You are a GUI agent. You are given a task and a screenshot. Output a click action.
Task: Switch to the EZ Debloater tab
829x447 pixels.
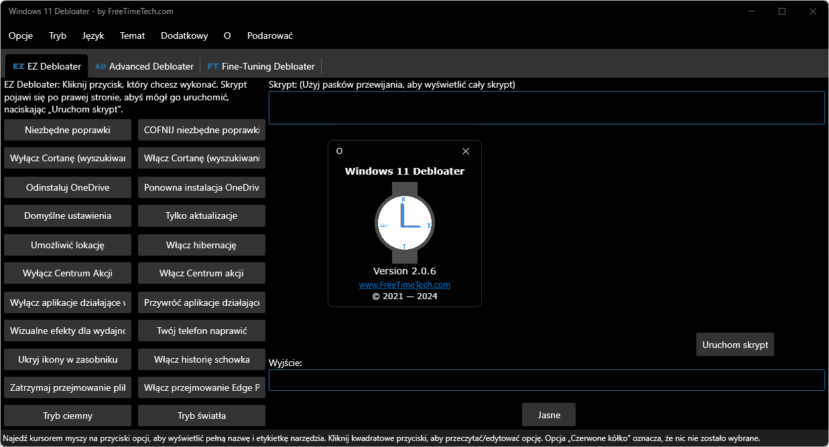pos(47,66)
